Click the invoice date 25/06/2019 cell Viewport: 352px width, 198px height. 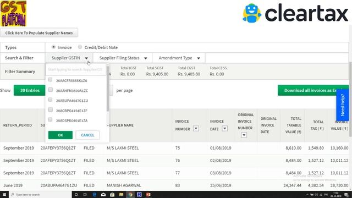[221, 185]
